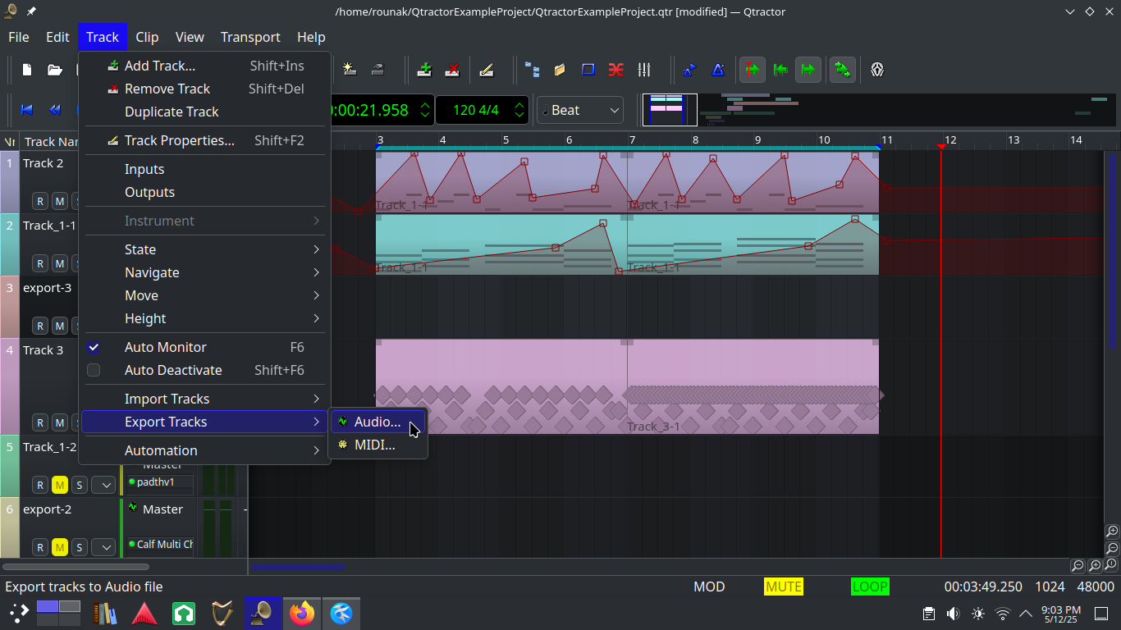Click the red Connections icon in toolbar
The width and height of the screenshot is (1121, 630).
tap(615, 70)
